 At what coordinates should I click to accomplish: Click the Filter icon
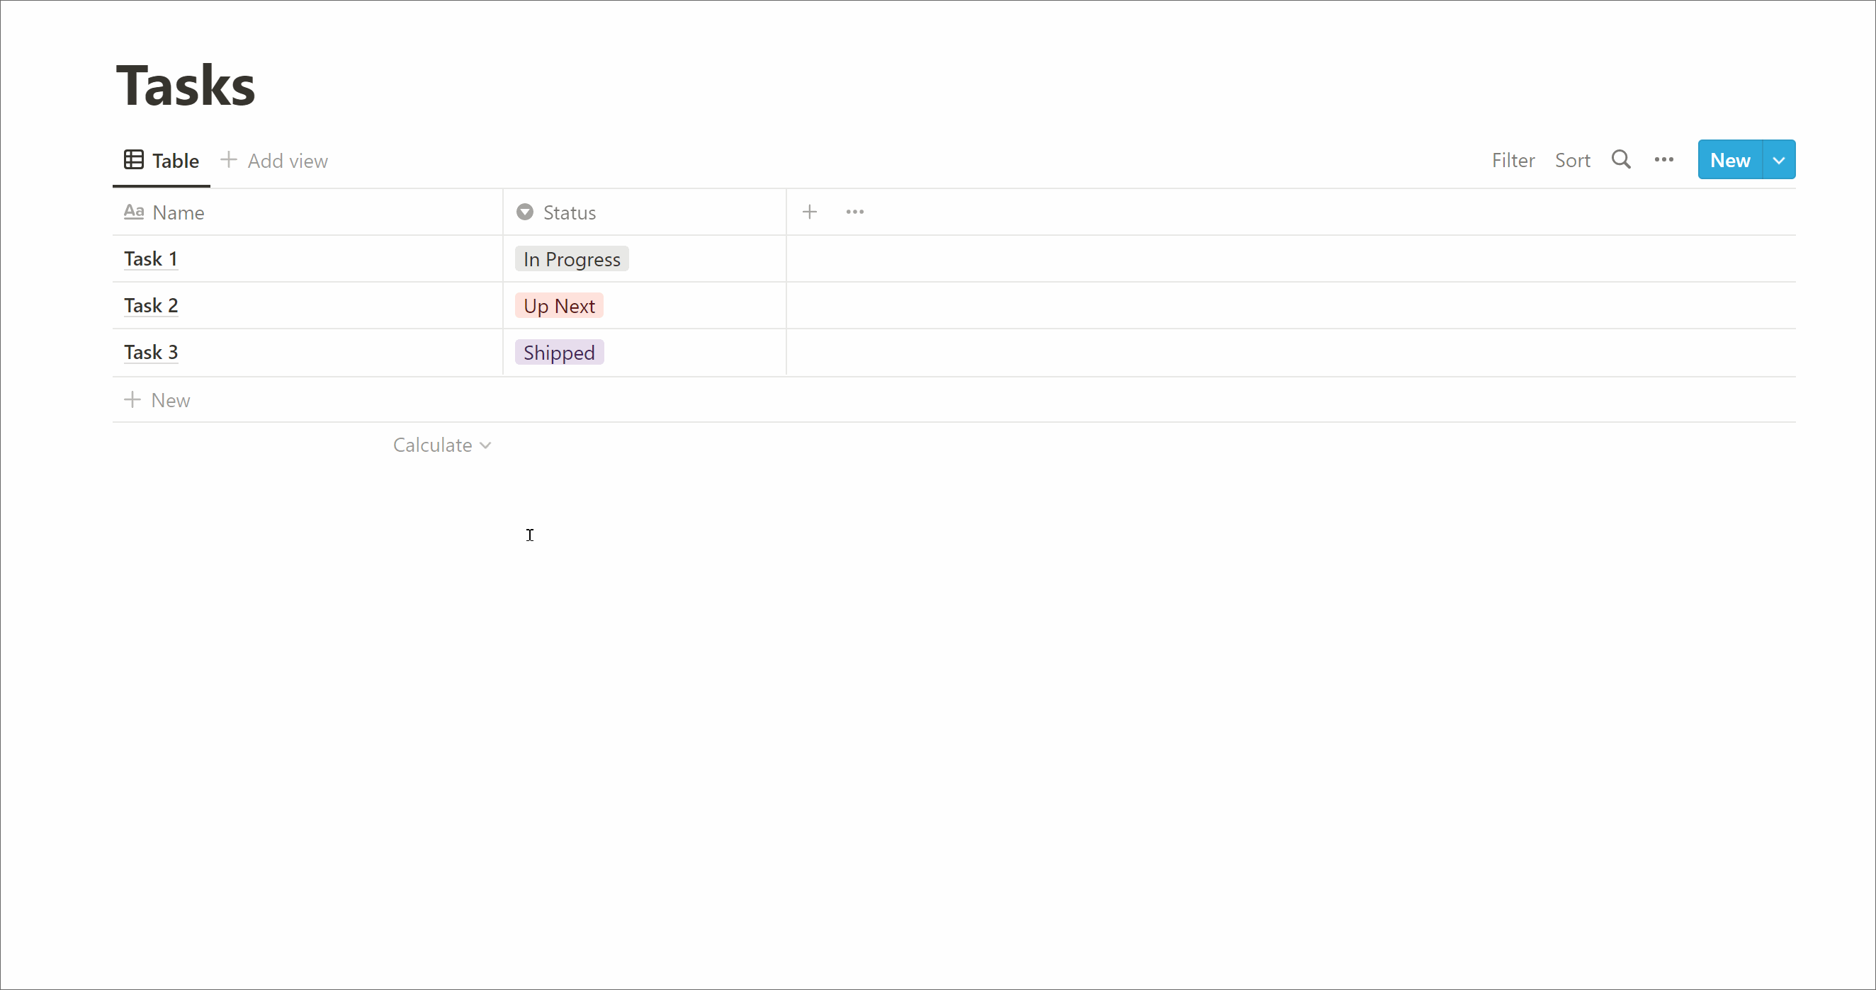[1513, 160]
